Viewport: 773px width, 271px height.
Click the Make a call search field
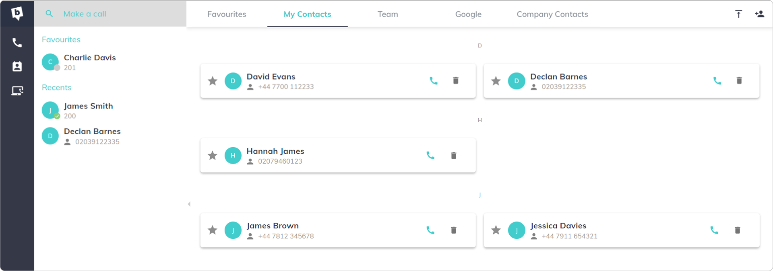click(x=110, y=14)
